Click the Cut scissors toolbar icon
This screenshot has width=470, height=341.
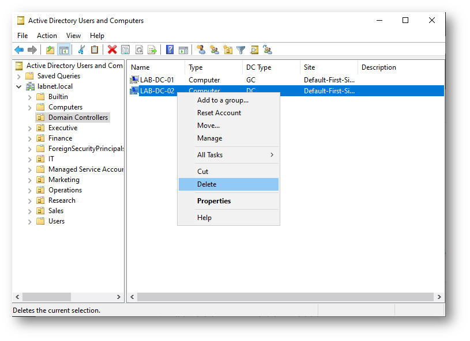click(81, 50)
